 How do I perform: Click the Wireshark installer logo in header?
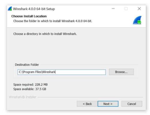[x=137, y=20]
